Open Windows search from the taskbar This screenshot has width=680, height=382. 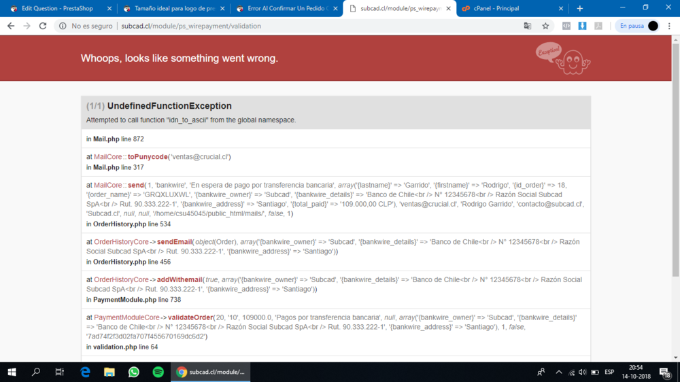(36, 372)
